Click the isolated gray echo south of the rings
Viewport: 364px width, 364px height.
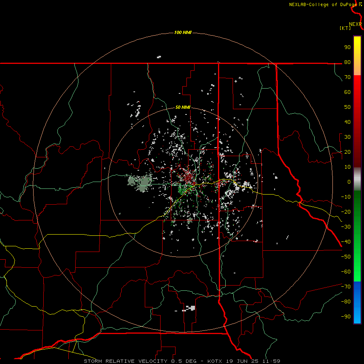[189, 308]
